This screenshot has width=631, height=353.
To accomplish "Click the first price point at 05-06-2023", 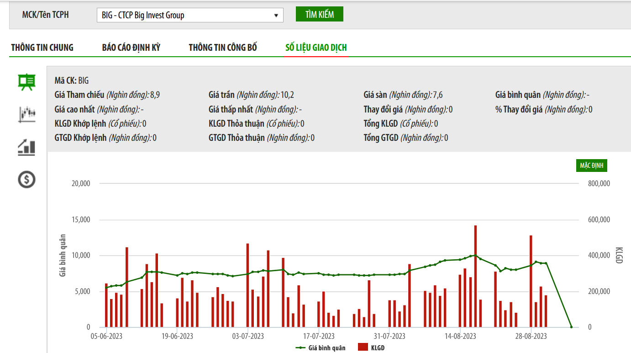I will (106, 287).
